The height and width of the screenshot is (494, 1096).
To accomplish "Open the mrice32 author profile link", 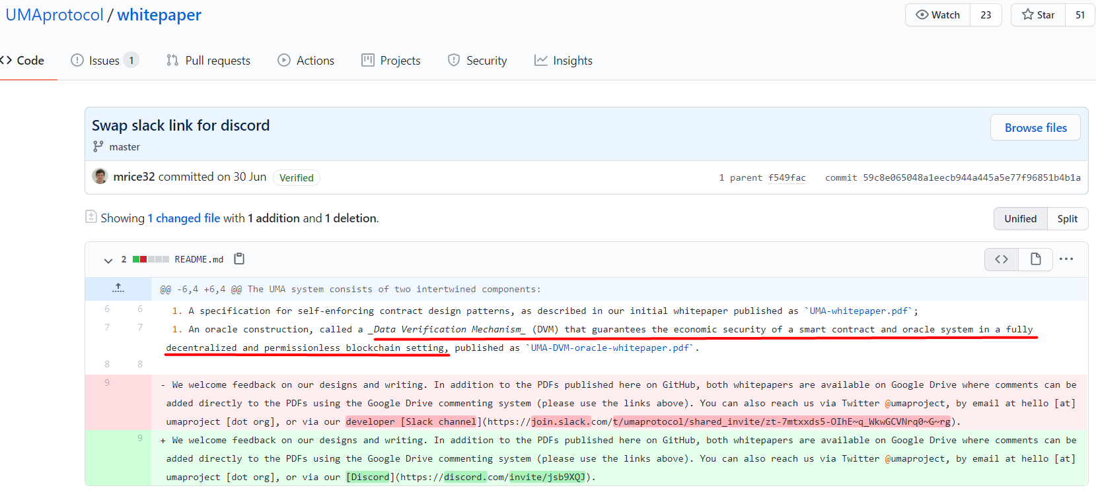I will pyautogui.click(x=134, y=177).
